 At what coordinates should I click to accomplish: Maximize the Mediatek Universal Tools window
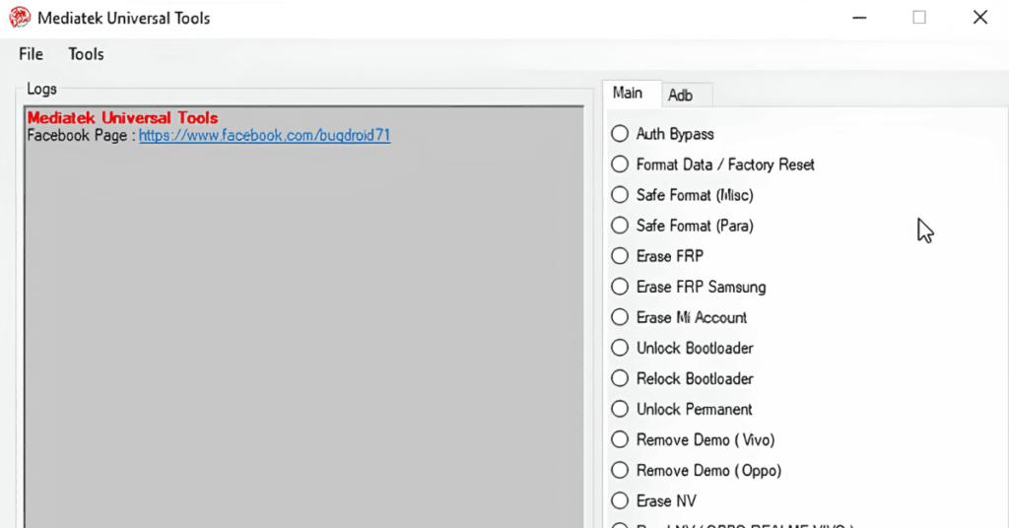pyautogui.click(x=919, y=18)
